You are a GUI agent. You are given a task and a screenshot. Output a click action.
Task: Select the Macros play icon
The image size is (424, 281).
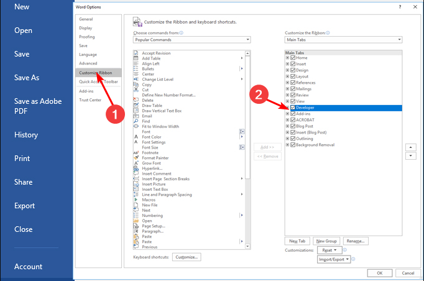point(136,200)
